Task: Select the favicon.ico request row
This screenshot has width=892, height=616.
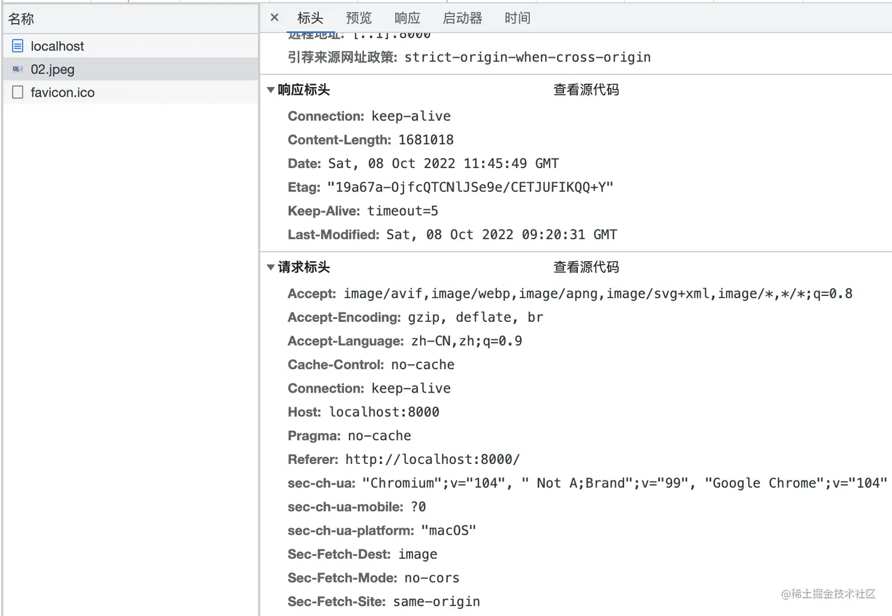Action: [130, 92]
